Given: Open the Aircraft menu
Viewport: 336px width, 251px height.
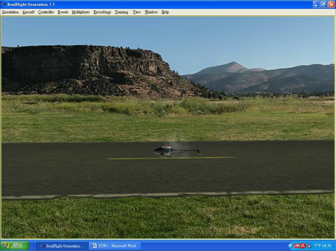Looking at the screenshot, I should pos(29,12).
